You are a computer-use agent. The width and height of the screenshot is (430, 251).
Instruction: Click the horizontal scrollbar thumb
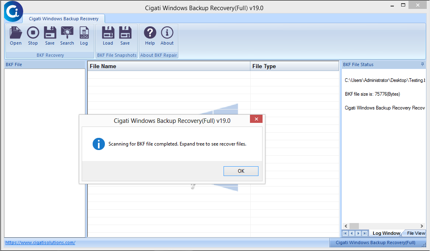(354, 226)
